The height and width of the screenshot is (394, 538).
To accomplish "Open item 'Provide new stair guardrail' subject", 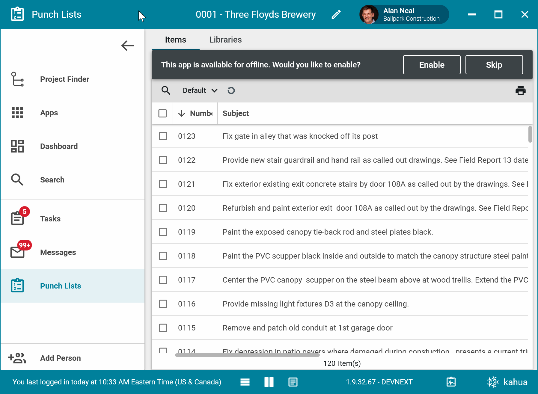I will click(375, 160).
